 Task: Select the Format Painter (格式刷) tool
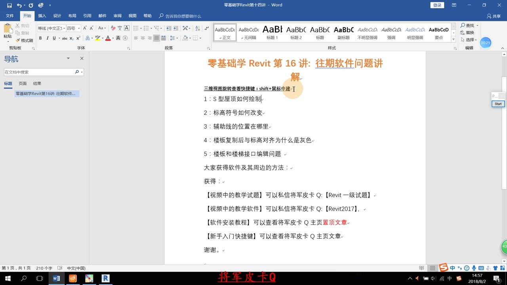(24, 40)
